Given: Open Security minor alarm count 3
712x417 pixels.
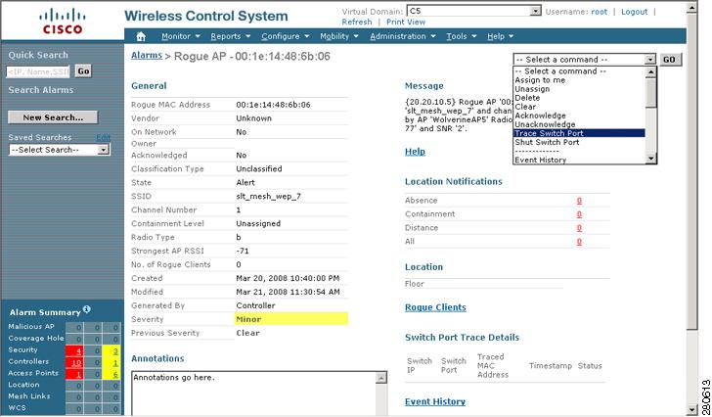Looking at the screenshot, I should pyautogui.click(x=115, y=350).
